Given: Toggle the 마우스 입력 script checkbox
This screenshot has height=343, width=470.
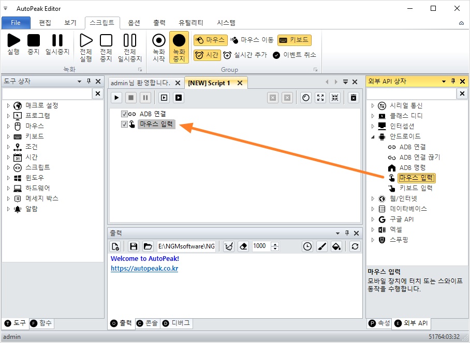Looking at the screenshot, I should 124,124.
